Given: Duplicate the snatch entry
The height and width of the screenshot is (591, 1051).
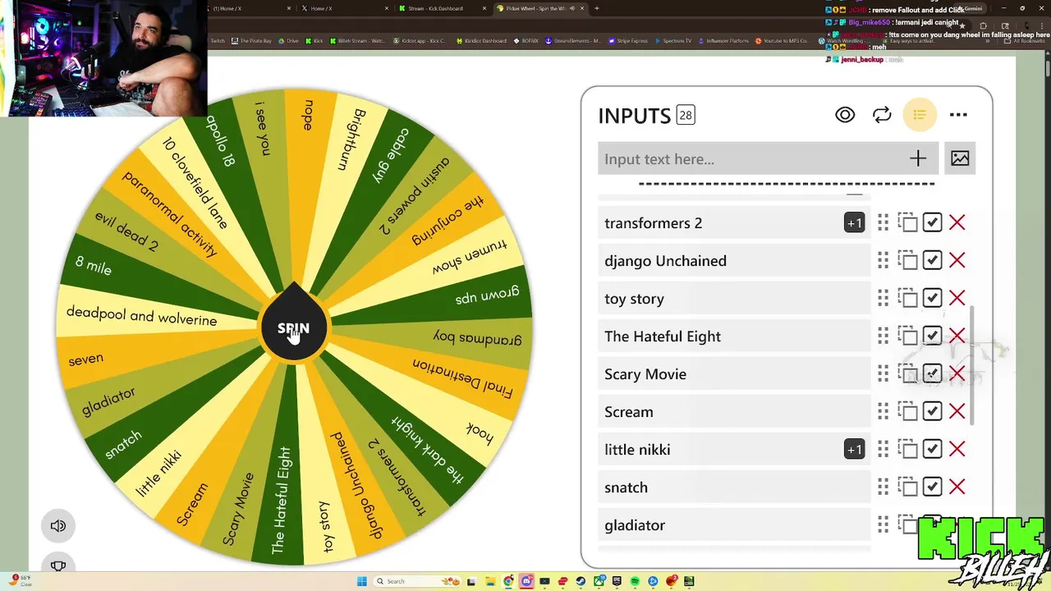Looking at the screenshot, I should pyautogui.click(x=907, y=487).
